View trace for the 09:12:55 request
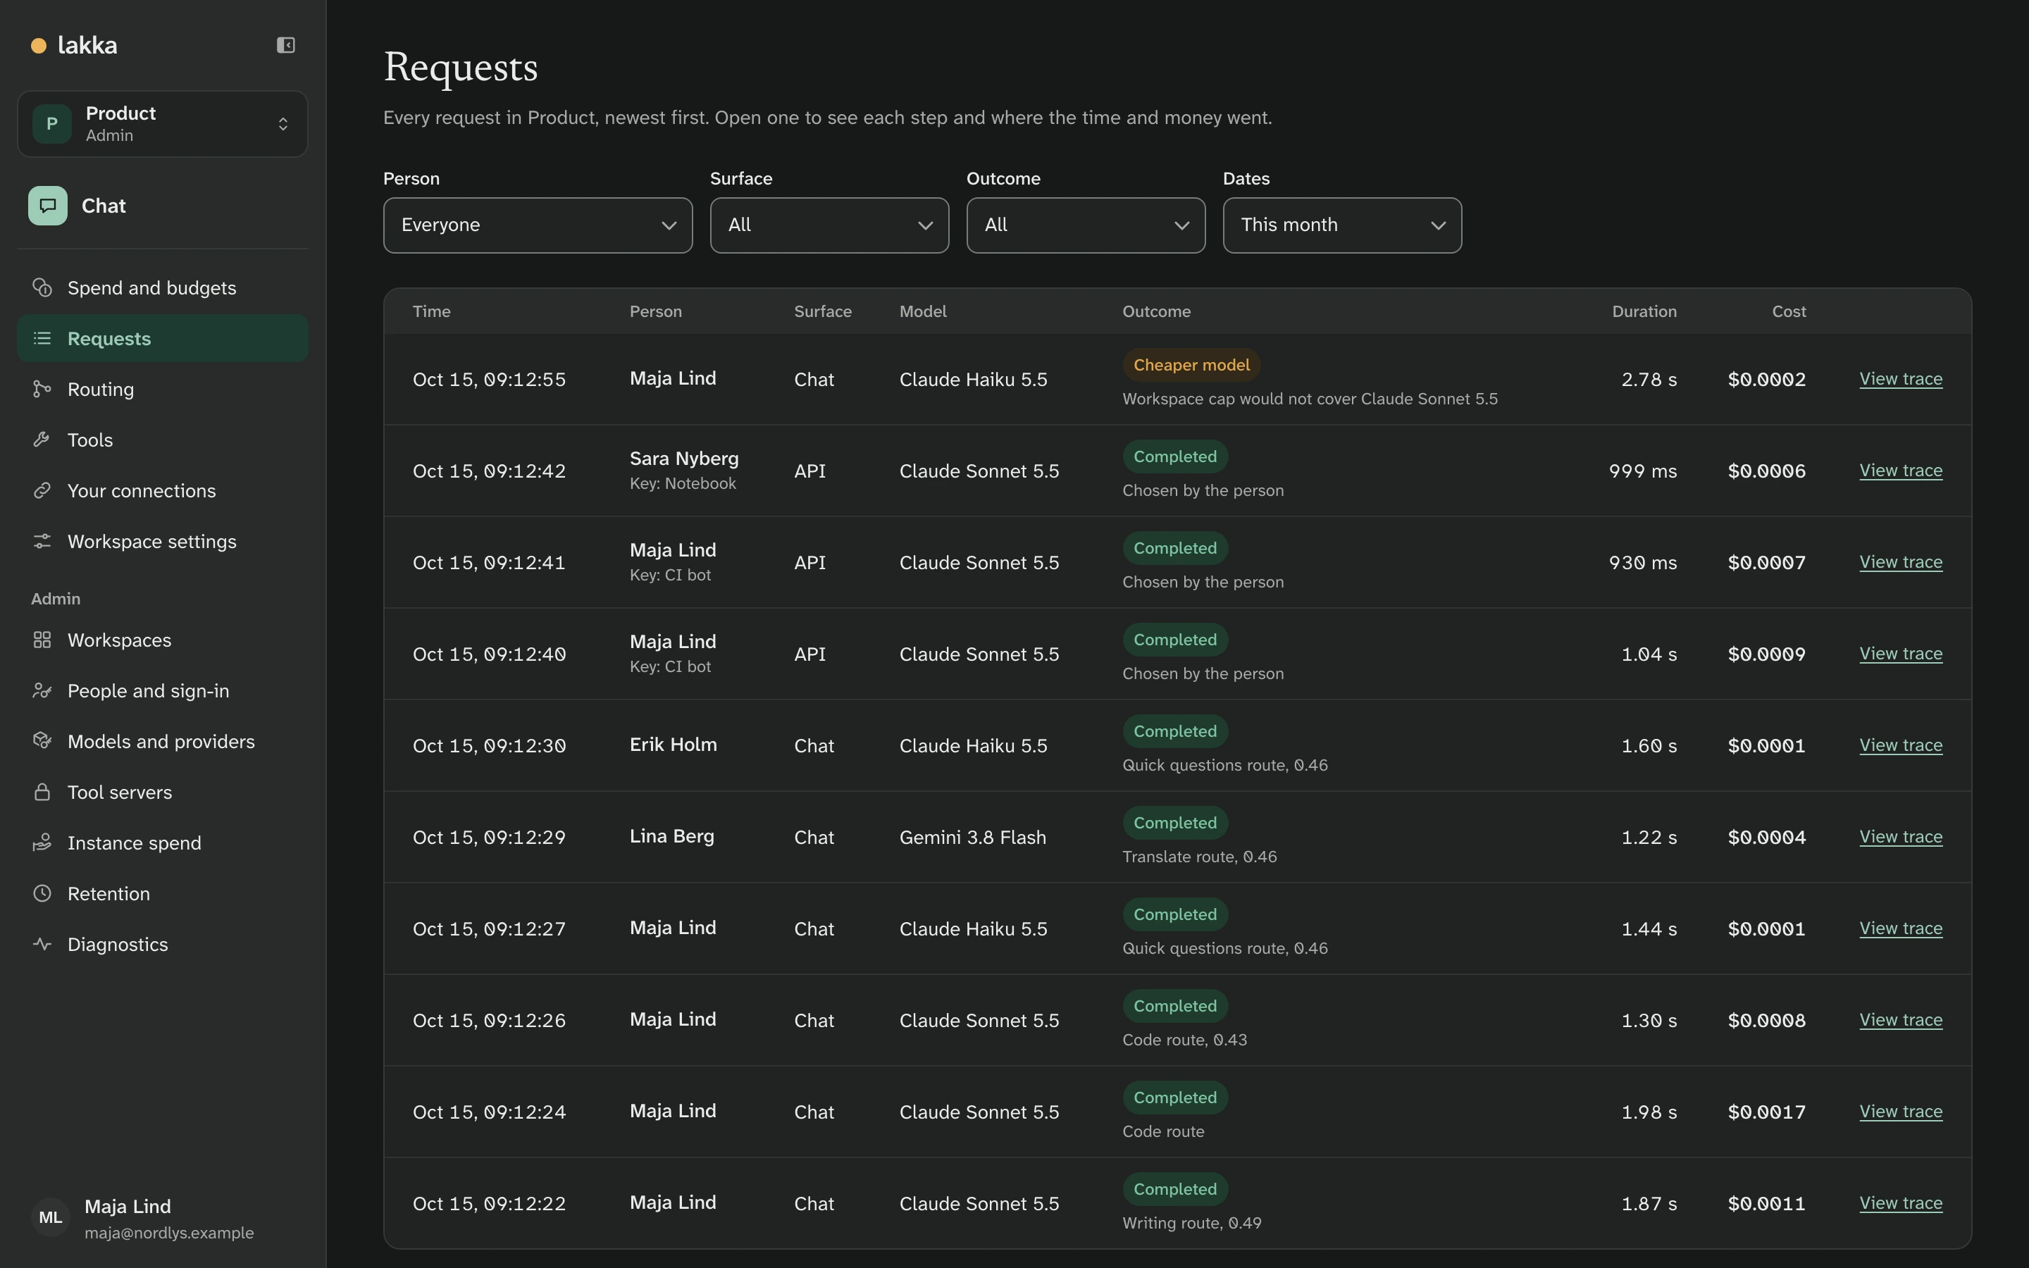Viewport: 2029px width, 1268px height. (x=1901, y=379)
